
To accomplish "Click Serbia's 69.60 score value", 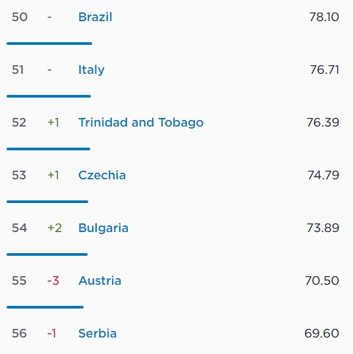I will (321, 334).
